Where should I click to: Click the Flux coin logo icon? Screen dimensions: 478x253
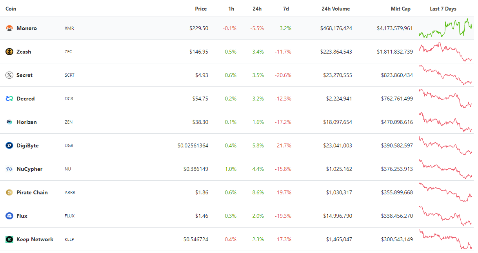click(x=9, y=216)
